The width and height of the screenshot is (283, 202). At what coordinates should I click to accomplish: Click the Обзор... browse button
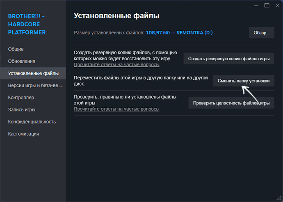pos(262,33)
